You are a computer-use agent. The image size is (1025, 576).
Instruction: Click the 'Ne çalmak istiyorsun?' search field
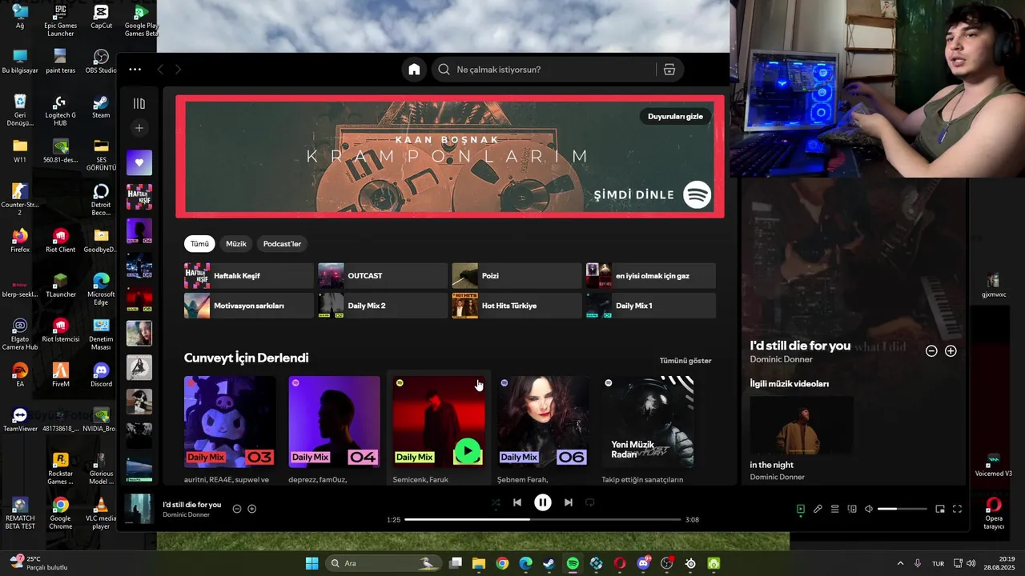[x=544, y=70]
